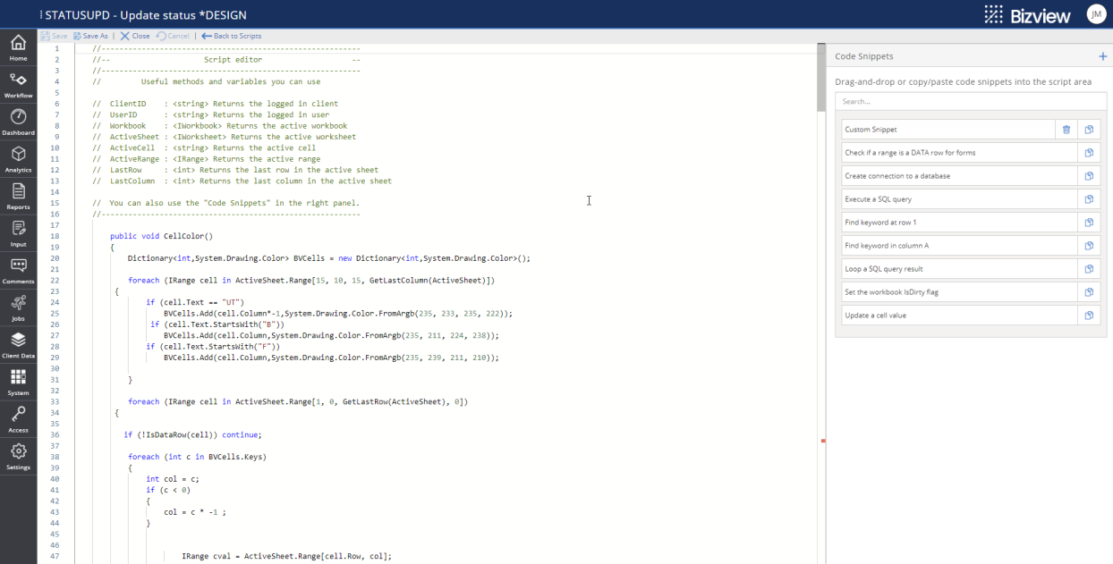
Task: Open the Client Data section
Action: pyautogui.click(x=18, y=344)
